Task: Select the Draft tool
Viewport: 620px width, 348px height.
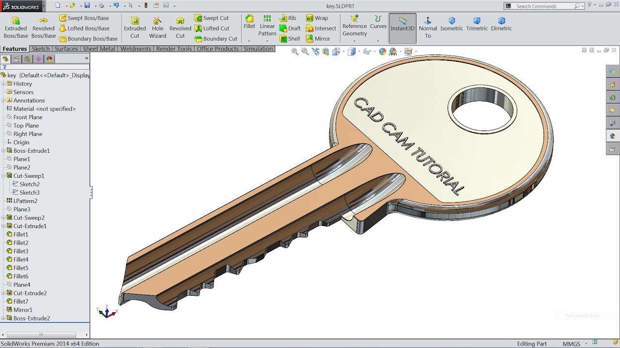Action: coord(291,28)
